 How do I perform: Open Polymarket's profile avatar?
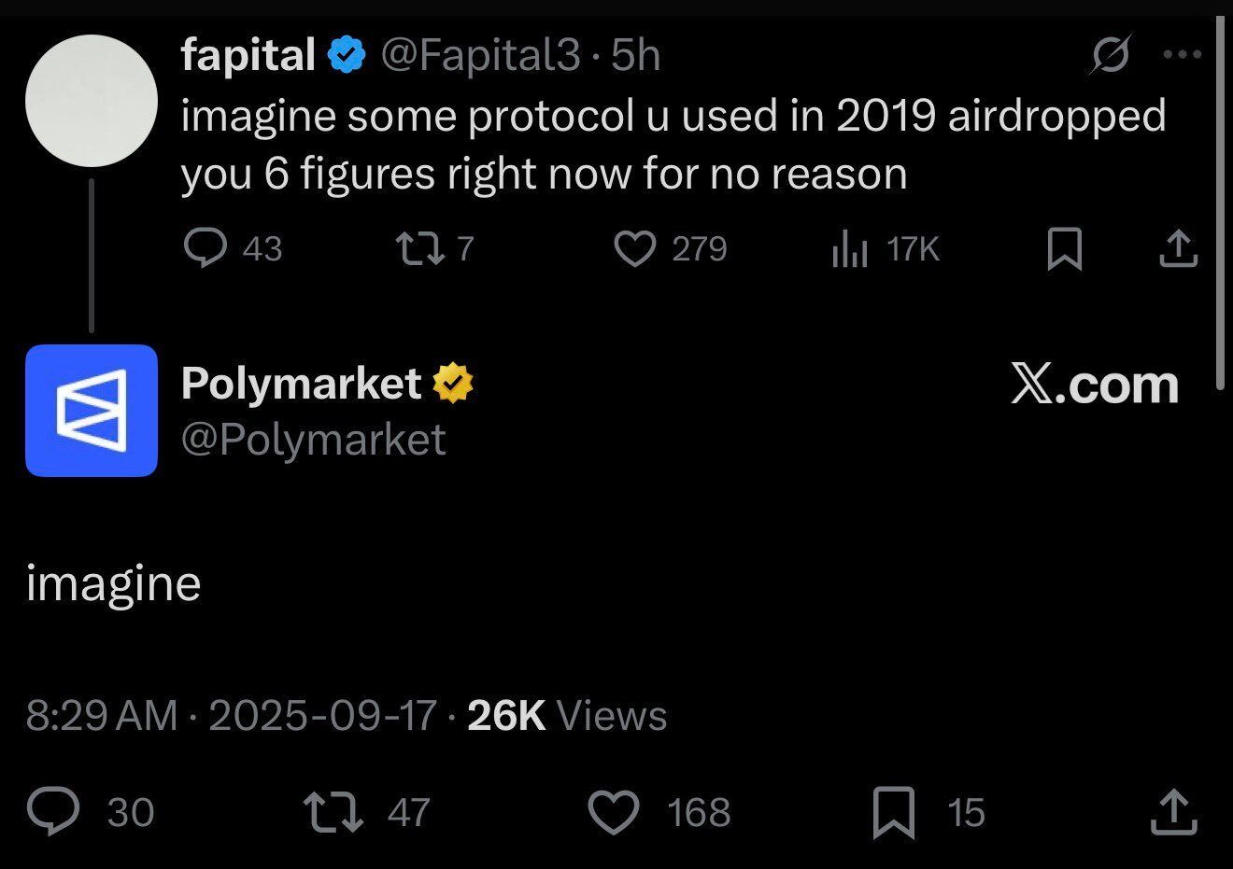92,411
